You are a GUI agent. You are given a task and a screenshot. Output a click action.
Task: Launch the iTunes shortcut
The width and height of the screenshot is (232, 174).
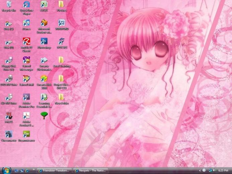26,25
